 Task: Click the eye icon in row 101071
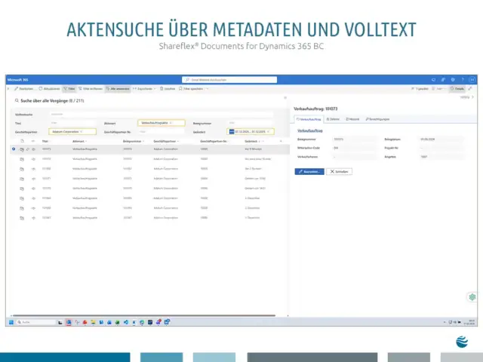coord(33,179)
